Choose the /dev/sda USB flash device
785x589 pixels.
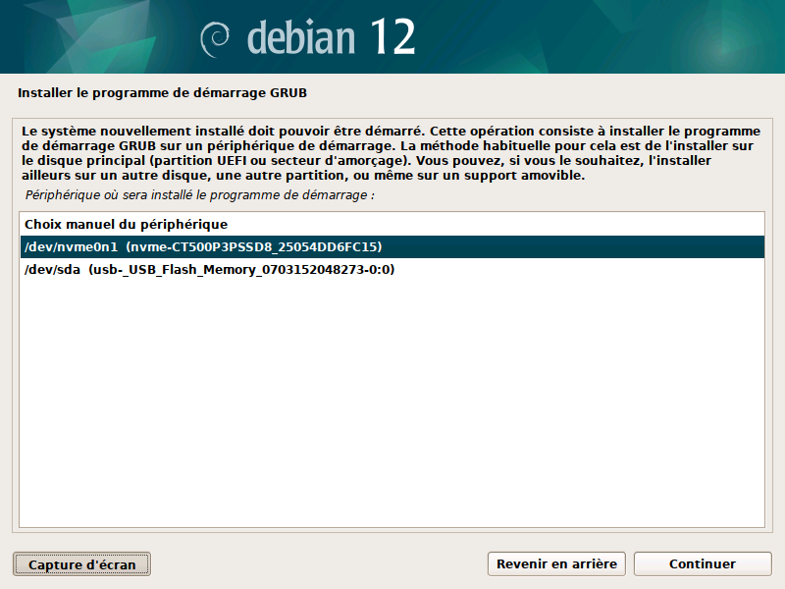click(x=51, y=270)
